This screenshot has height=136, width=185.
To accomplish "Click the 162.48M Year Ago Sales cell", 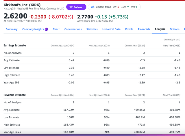I will (69, 132).
